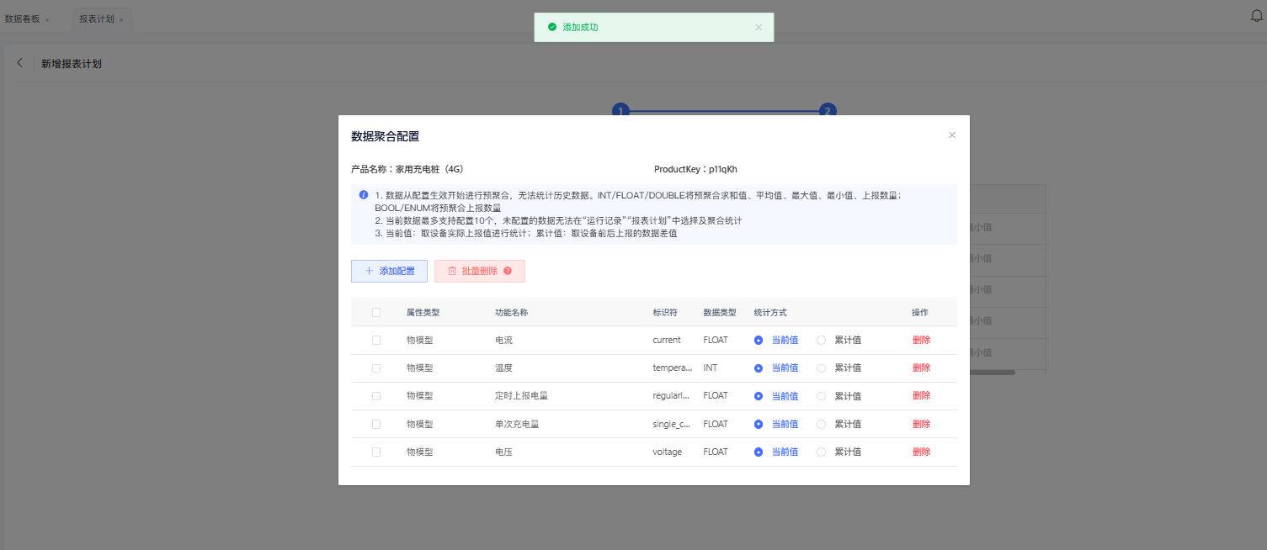Click the trash icon in 批量删除
1267x550 pixels.
[452, 271]
